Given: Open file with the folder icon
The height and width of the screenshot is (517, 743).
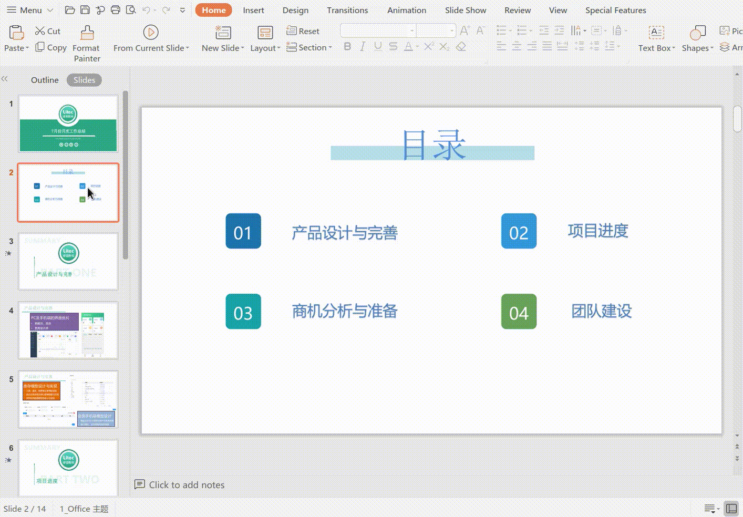Looking at the screenshot, I should pos(69,10).
